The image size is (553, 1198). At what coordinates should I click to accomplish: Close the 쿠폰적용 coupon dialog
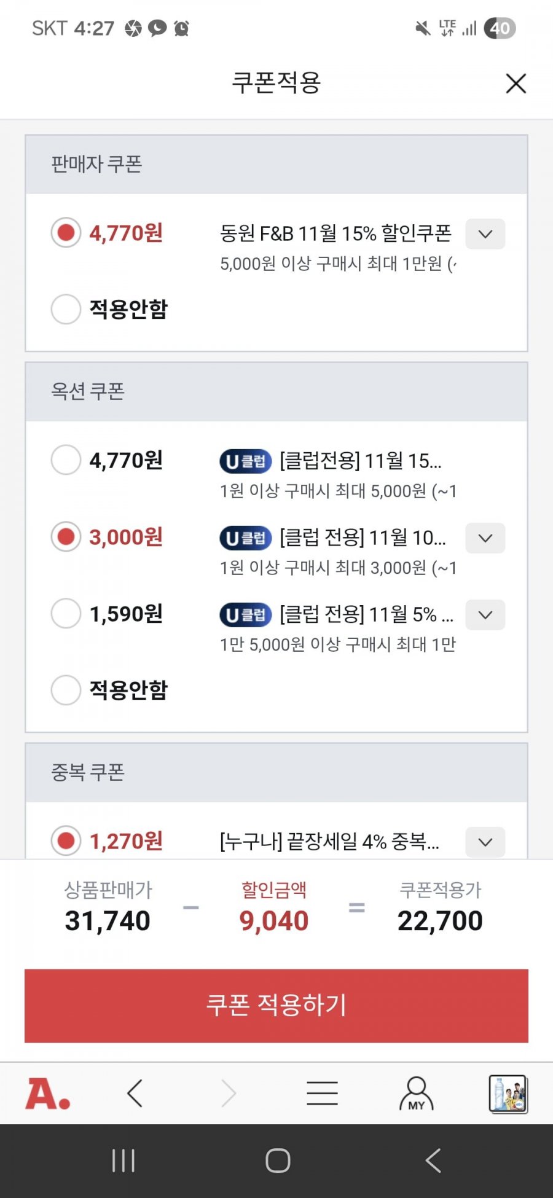click(x=516, y=83)
